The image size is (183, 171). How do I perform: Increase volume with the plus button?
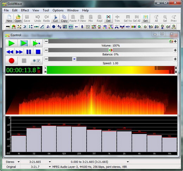[x=175, y=41]
